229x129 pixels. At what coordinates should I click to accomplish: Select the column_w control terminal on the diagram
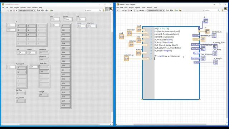point(126,59)
